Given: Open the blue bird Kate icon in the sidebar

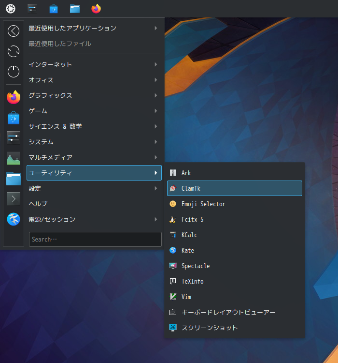Looking at the screenshot, I should [14, 219].
